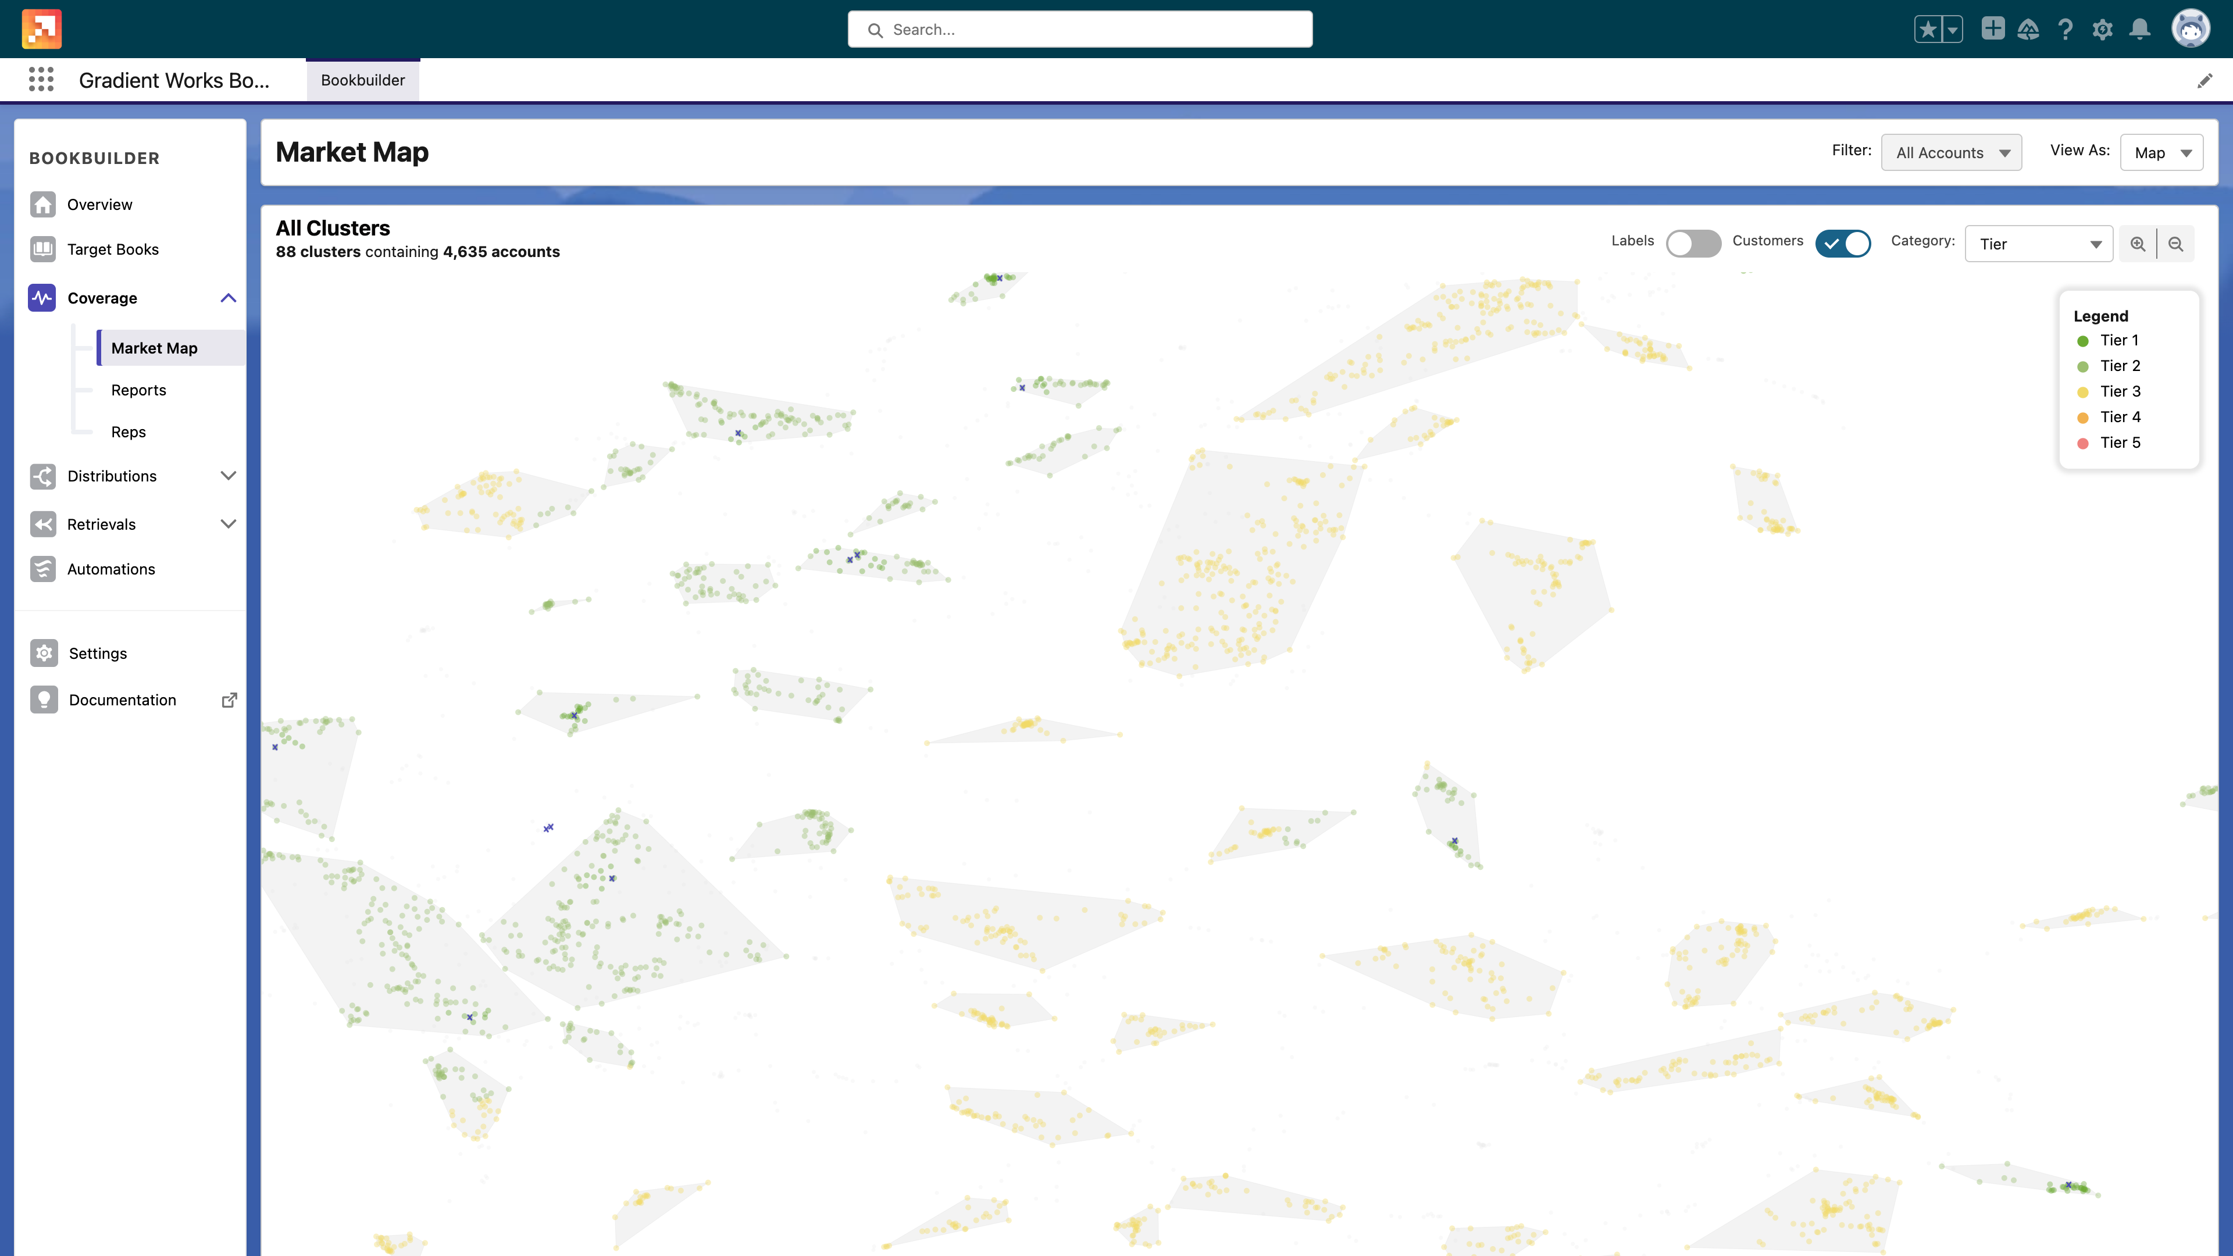
Task: Zoom out on the cluster map
Action: click(x=2176, y=244)
